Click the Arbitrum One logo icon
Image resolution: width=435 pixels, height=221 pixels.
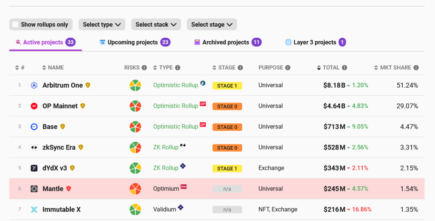tap(34, 86)
